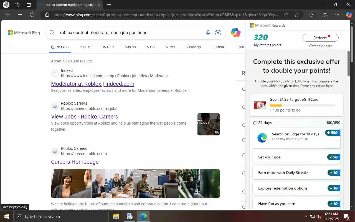355x222 pixels.
Task: Open the Workspaces icon in title bar
Action: pyautogui.click(x=17, y=5)
